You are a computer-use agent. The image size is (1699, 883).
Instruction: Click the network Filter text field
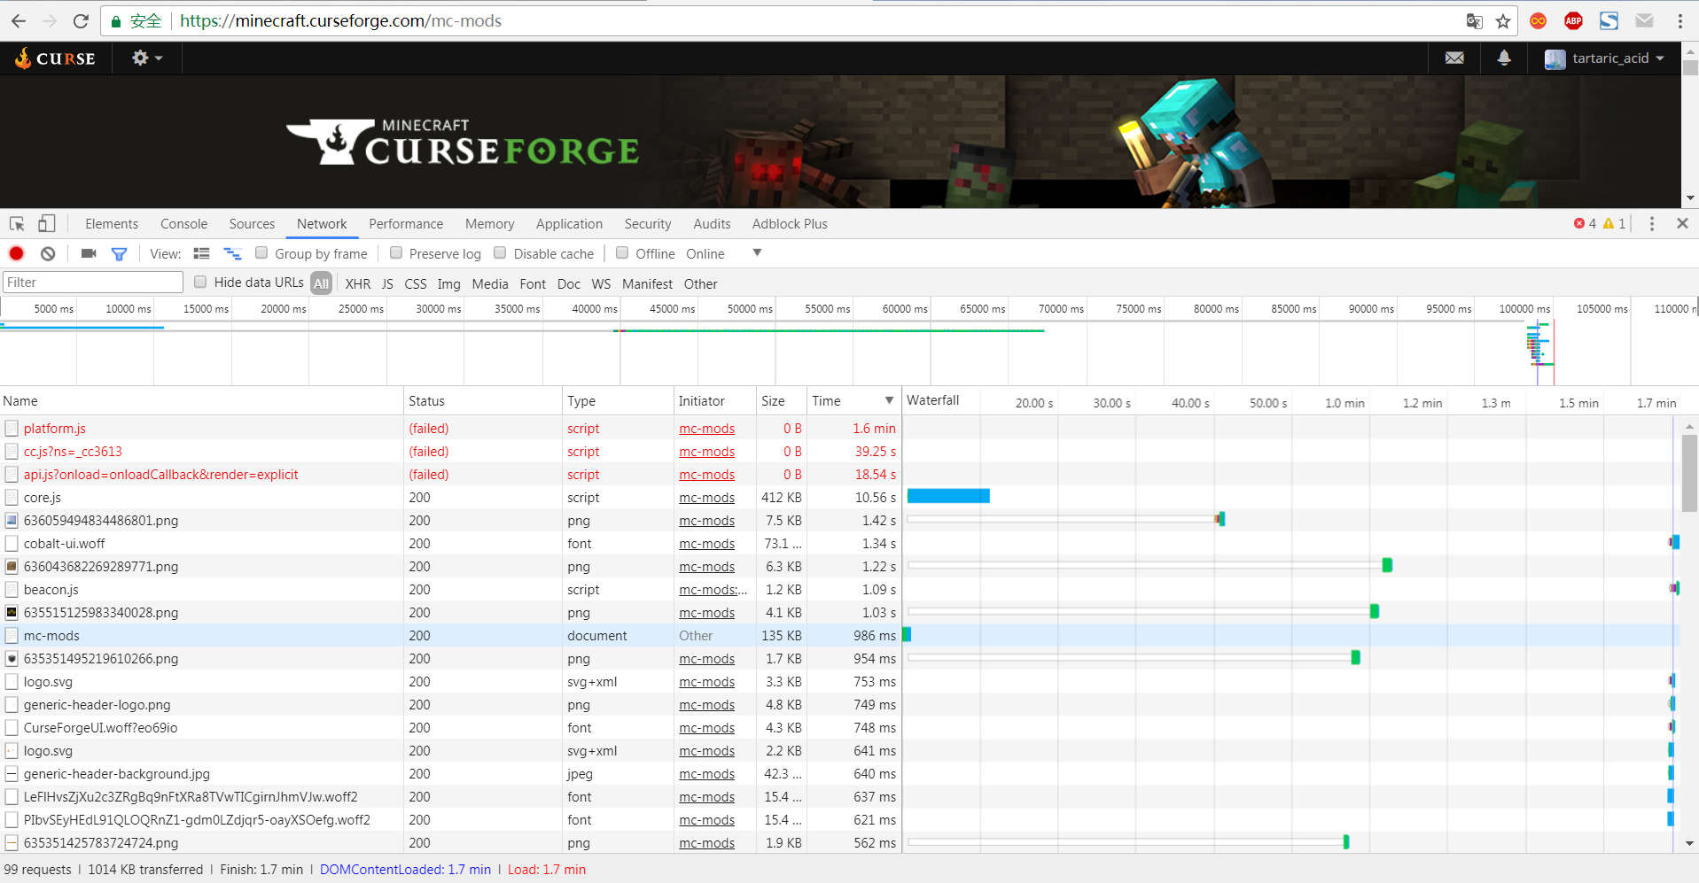click(93, 283)
